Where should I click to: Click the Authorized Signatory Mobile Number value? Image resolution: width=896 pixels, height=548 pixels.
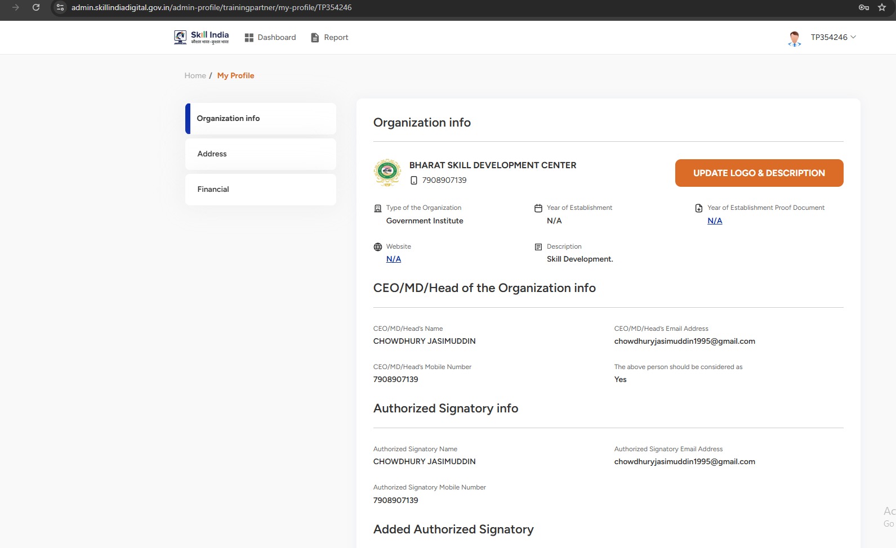click(x=396, y=500)
